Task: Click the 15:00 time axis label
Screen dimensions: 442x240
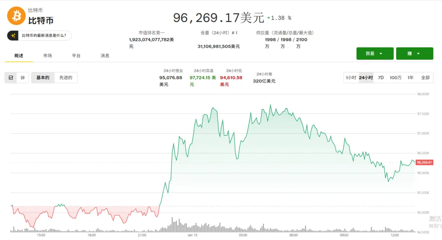Action: 41,235
